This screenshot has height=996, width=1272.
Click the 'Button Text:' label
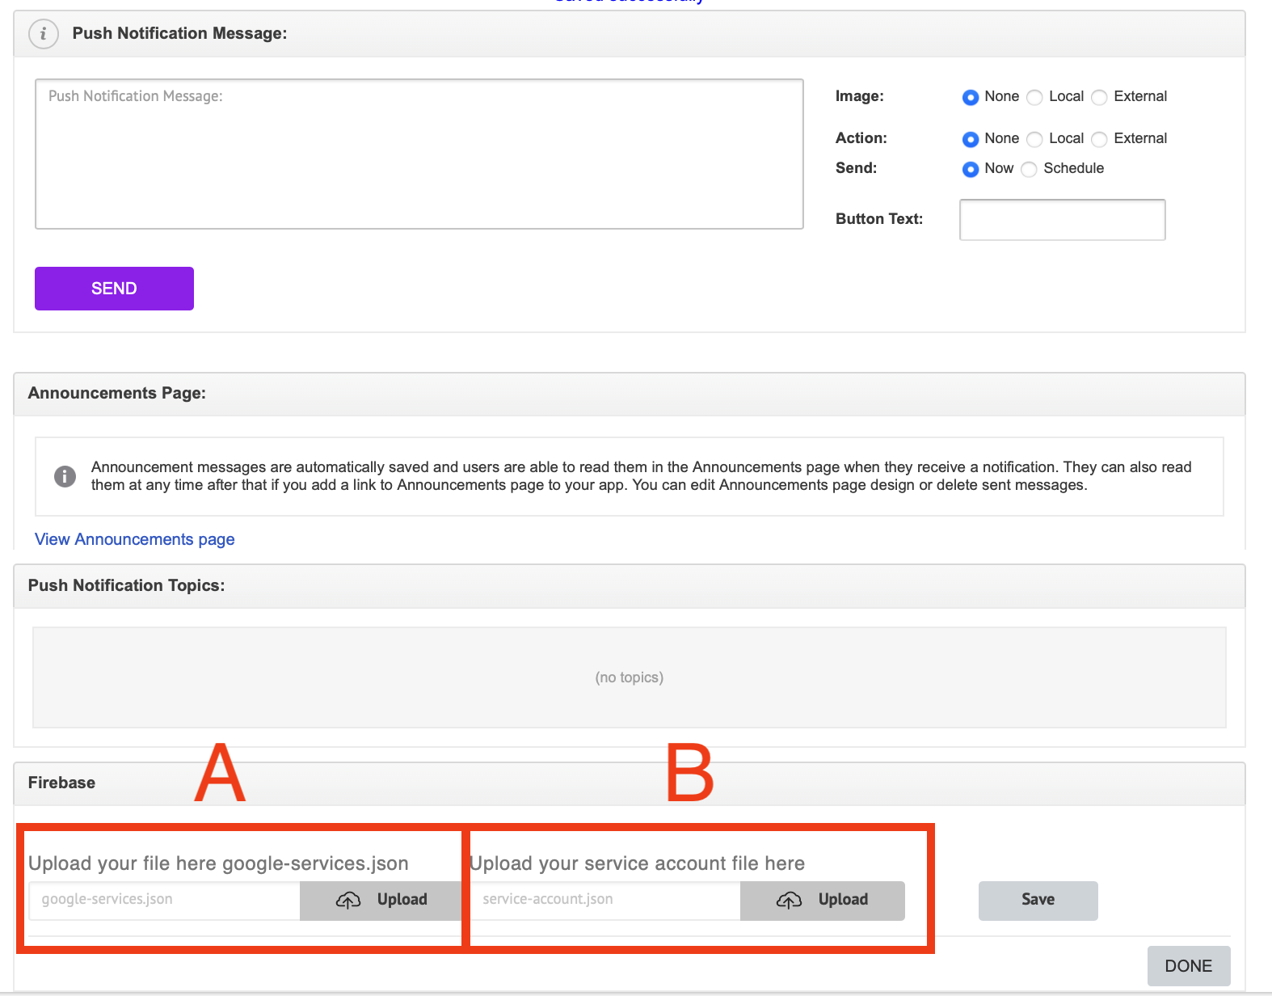[x=879, y=219]
